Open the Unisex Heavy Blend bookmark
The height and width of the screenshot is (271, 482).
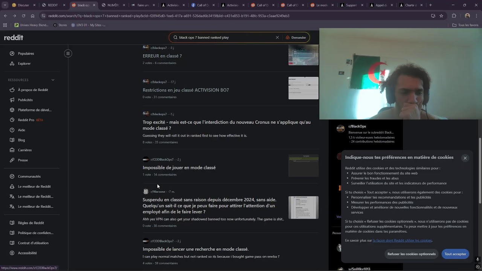pos(32,25)
